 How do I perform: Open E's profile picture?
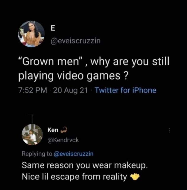point(32,34)
